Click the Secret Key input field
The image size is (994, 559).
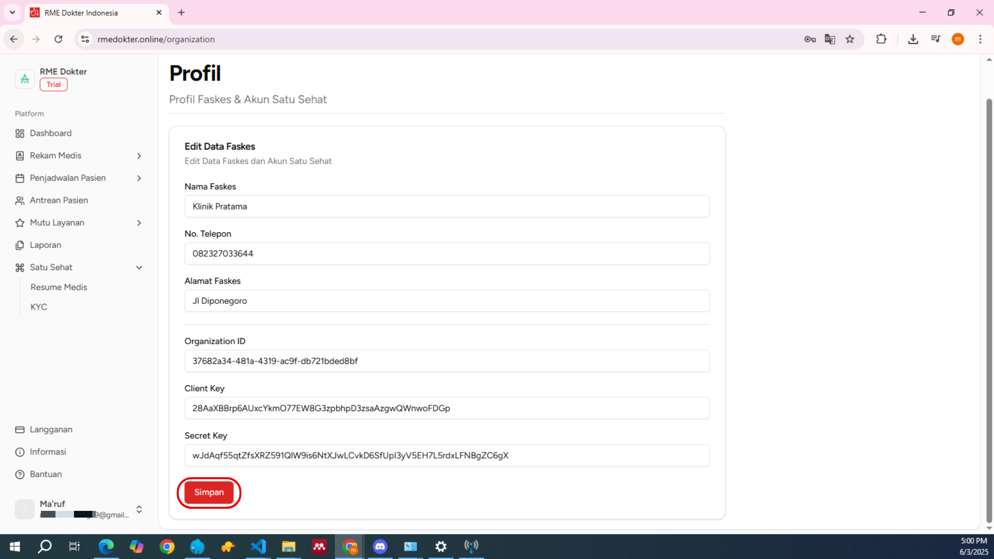[447, 455]
